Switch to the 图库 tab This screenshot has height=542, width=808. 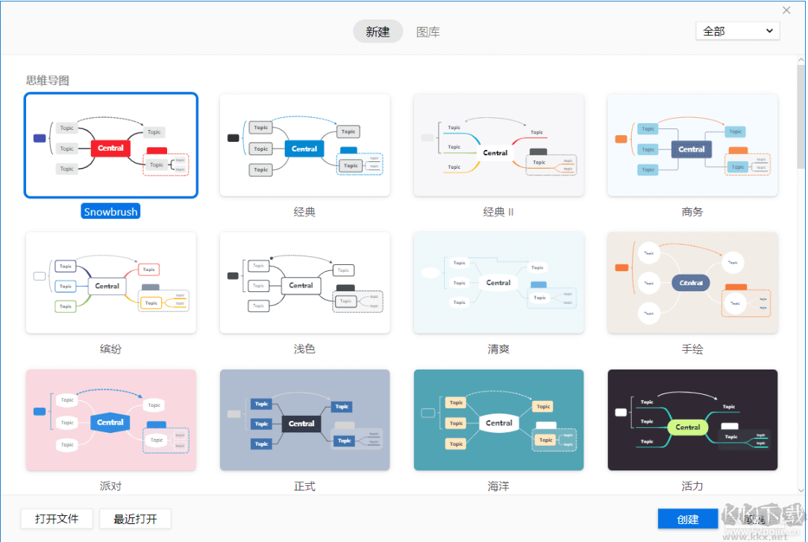point(428,31)
